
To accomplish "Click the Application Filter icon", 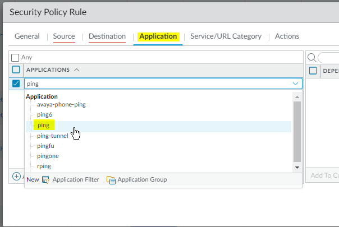I will point(46,180).
